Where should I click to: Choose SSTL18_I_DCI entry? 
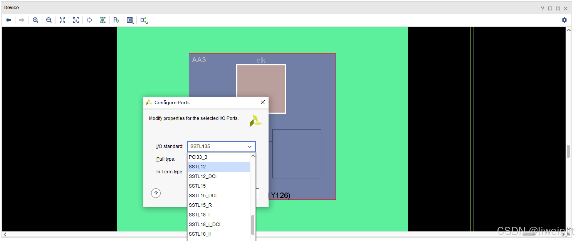219,224
